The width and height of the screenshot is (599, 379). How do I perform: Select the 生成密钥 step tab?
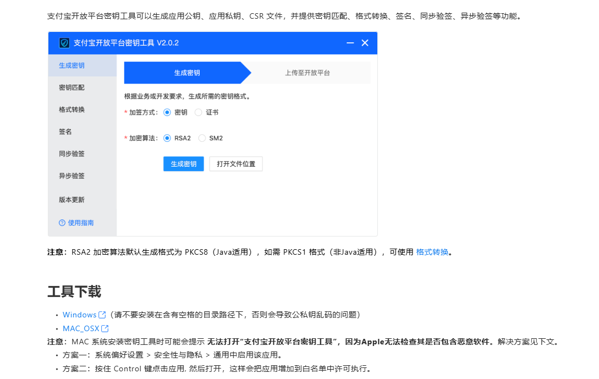tap(187, 73)
